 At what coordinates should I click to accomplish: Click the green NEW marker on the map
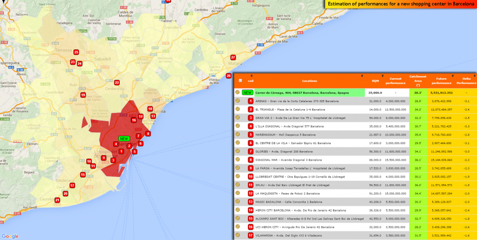tap(124, 138)
